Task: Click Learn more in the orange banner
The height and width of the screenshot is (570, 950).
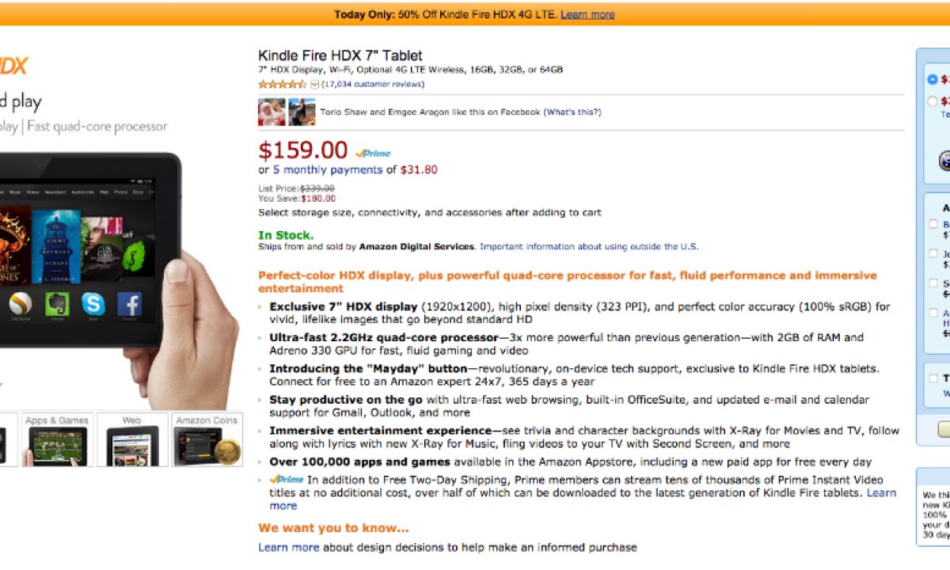Action: click(x=587, y=14)
